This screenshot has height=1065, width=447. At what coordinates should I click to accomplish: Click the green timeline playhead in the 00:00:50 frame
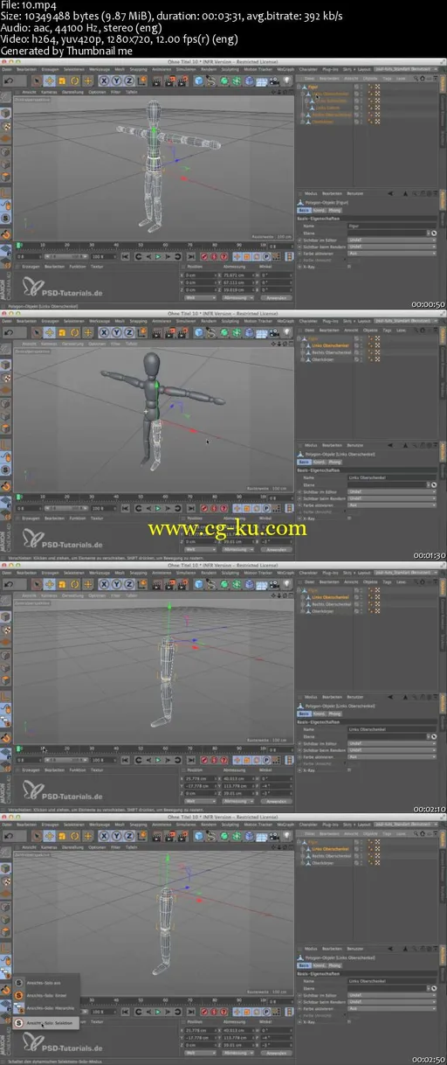[19, 245]
